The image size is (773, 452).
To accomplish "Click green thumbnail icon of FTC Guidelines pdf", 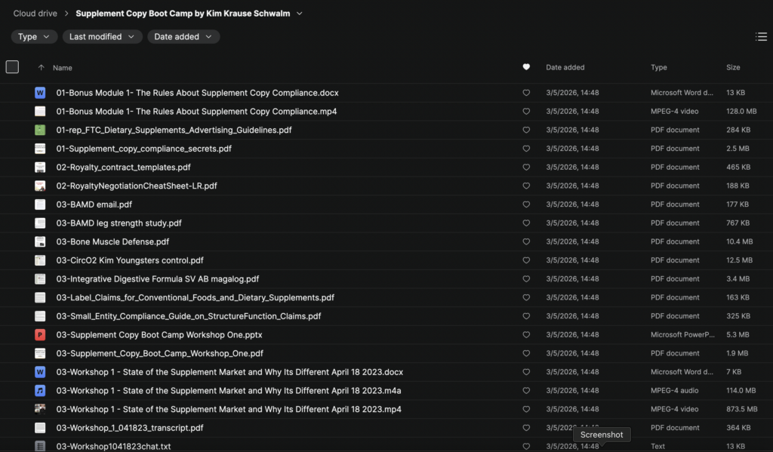I will [40, 130].
